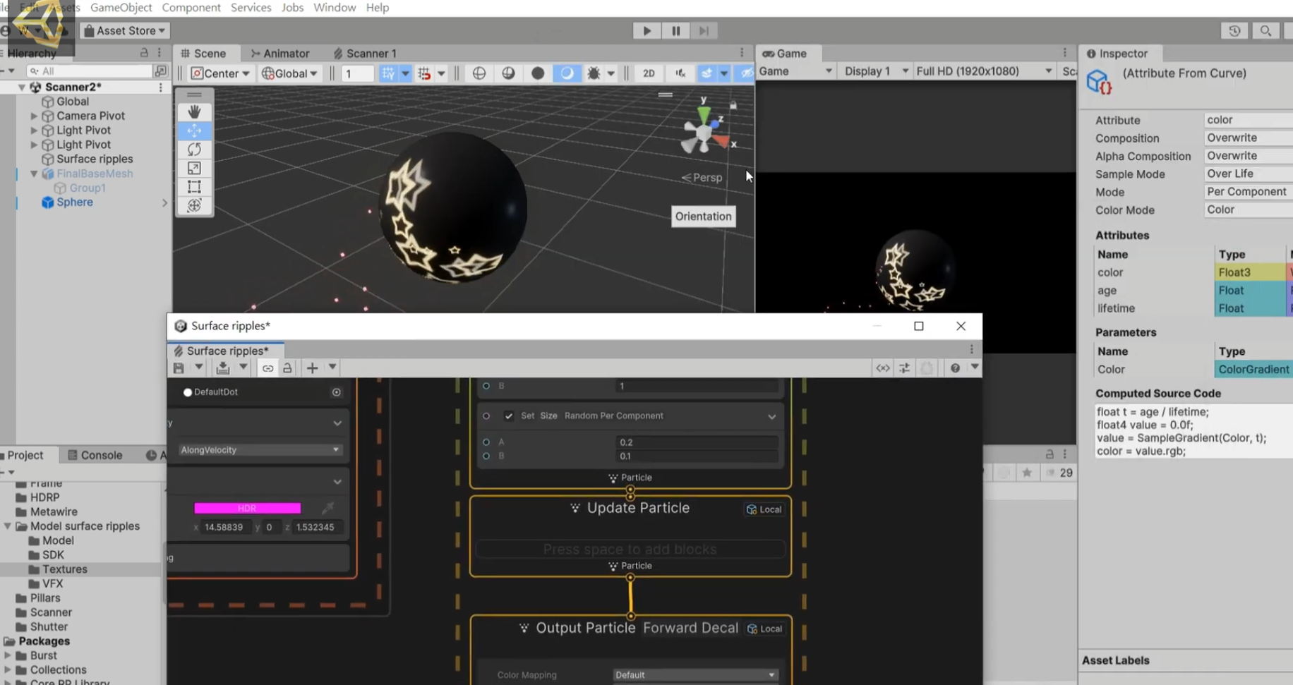
Task: Toggle scene audio with the speaker icon
Action: pos(680,73)
